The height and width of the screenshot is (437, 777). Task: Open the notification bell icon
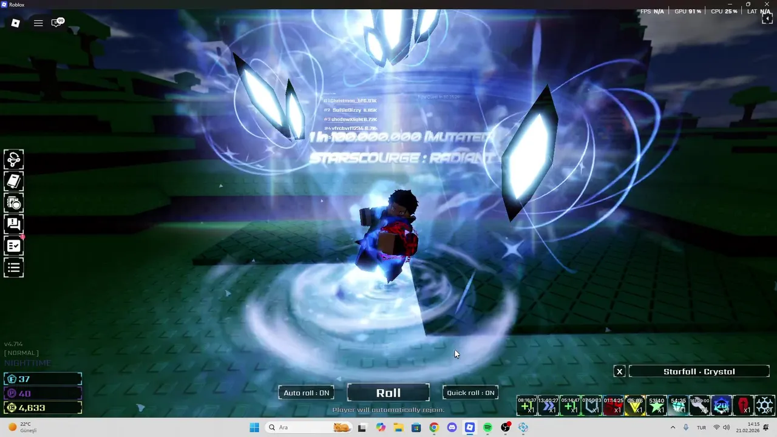tap(767, 427)
